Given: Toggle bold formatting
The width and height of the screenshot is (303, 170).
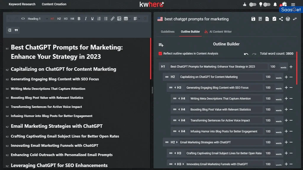Looking at the screenshot, I should [x=79, y=19].
